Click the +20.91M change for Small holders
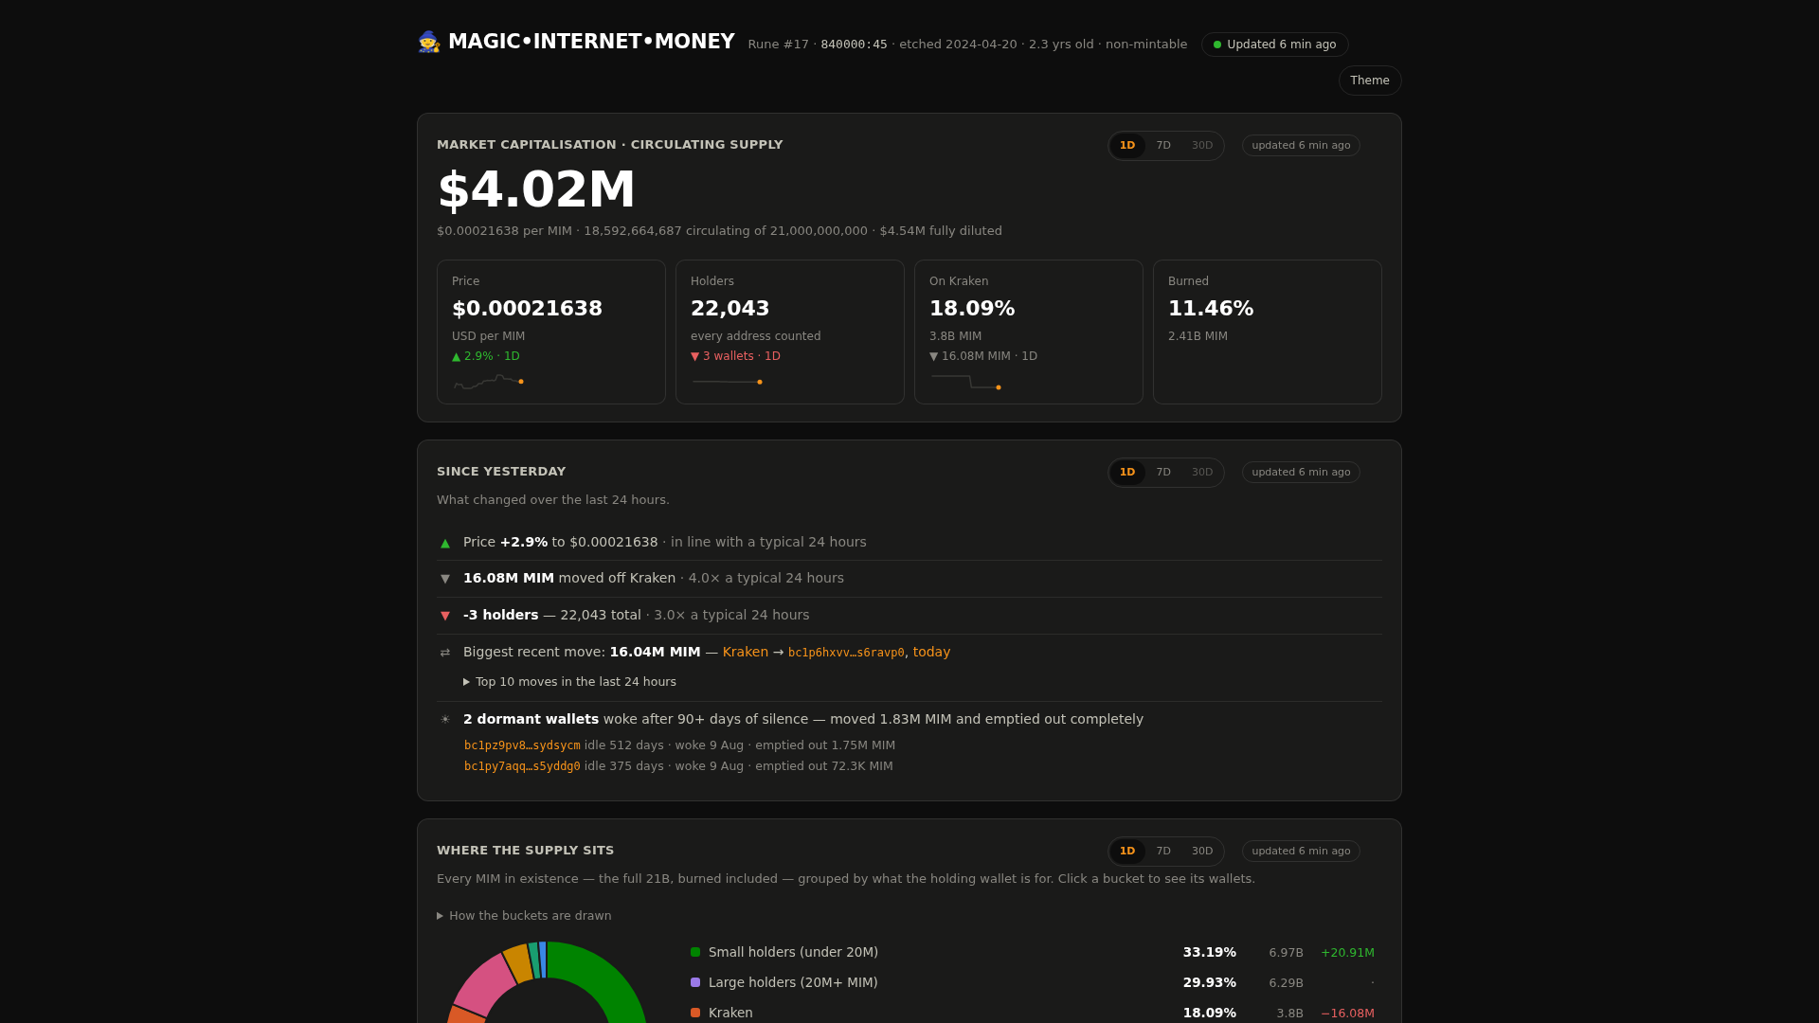The image size is (1819, 1023). [x=1347, y=953]
